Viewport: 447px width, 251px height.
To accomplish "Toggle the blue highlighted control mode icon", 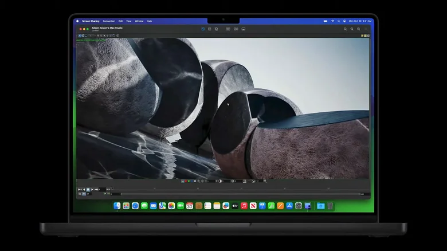I will tap(203, 29).
